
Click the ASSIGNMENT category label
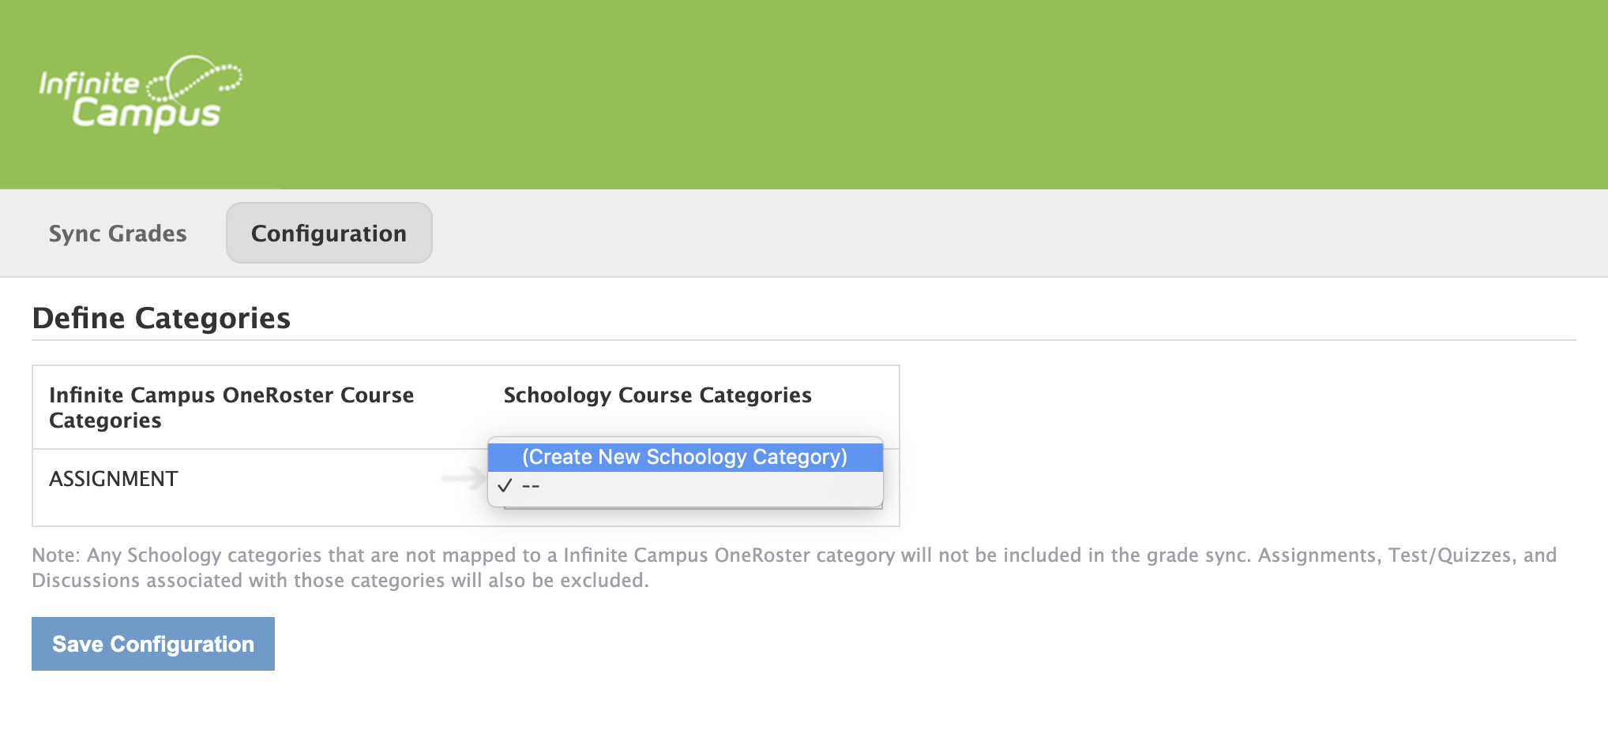pos(113,478)
